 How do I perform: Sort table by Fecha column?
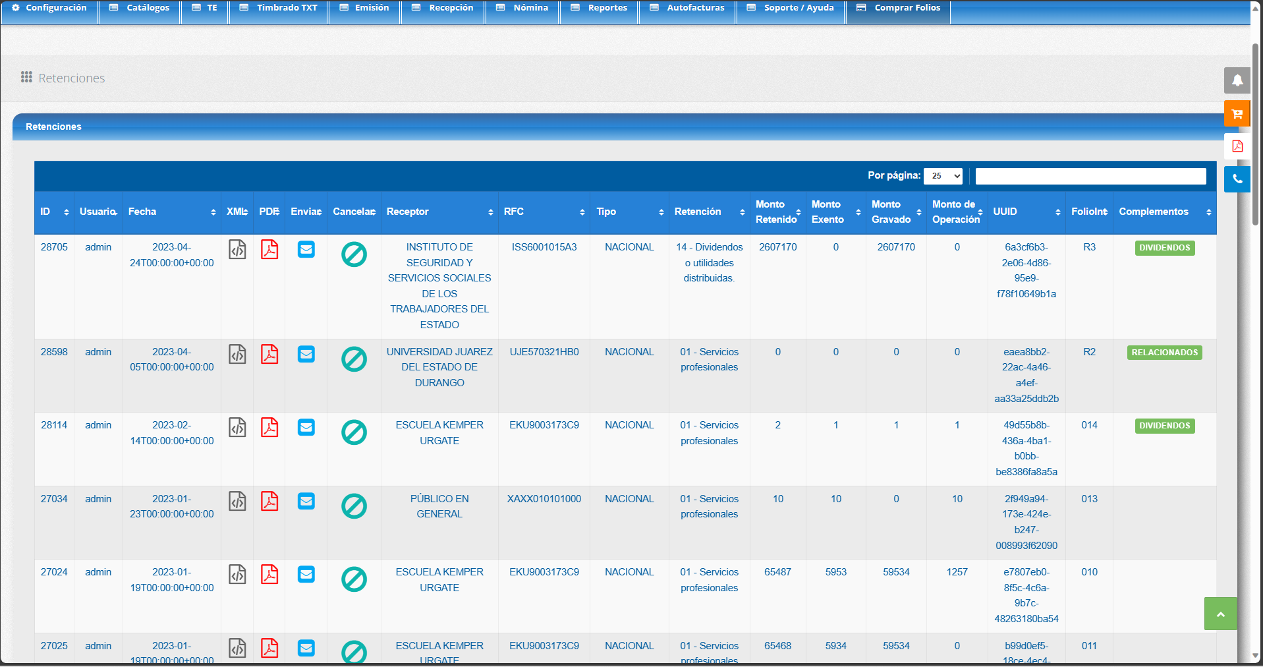coord(171,212)
